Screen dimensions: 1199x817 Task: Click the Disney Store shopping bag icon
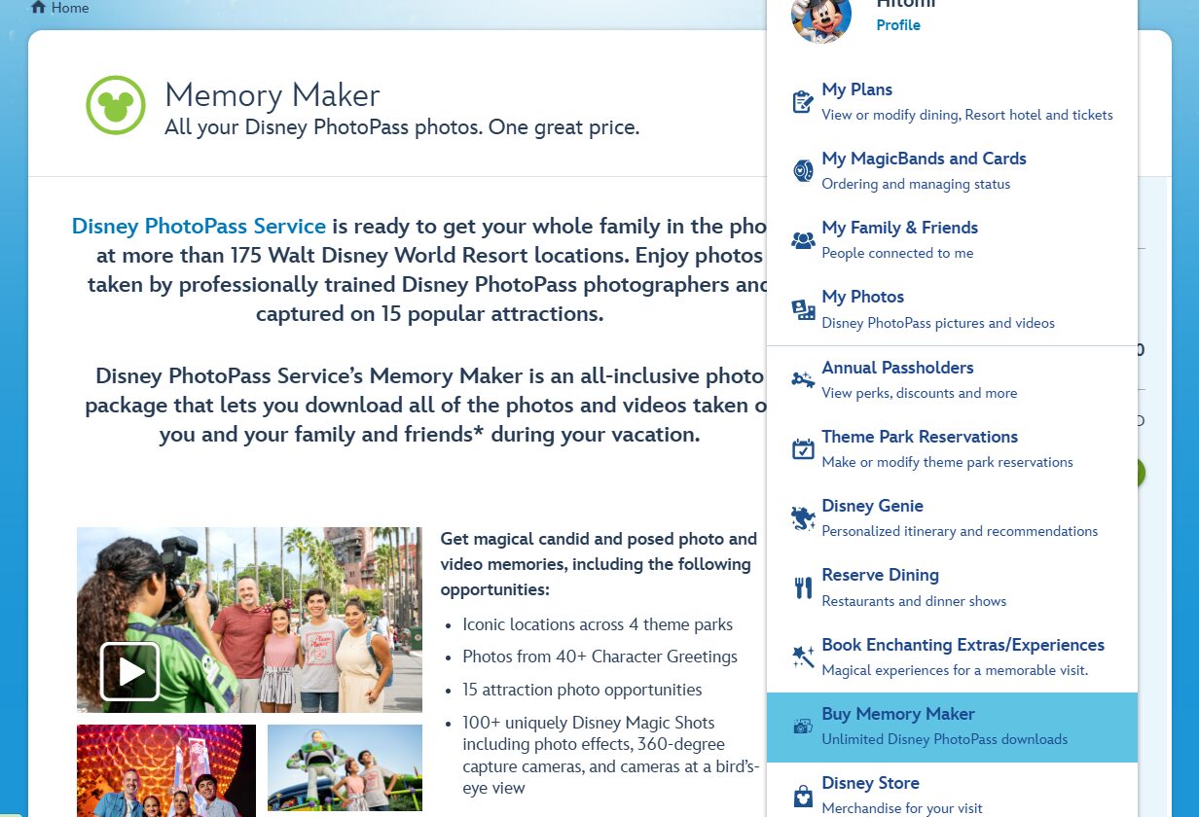(803, 796)
